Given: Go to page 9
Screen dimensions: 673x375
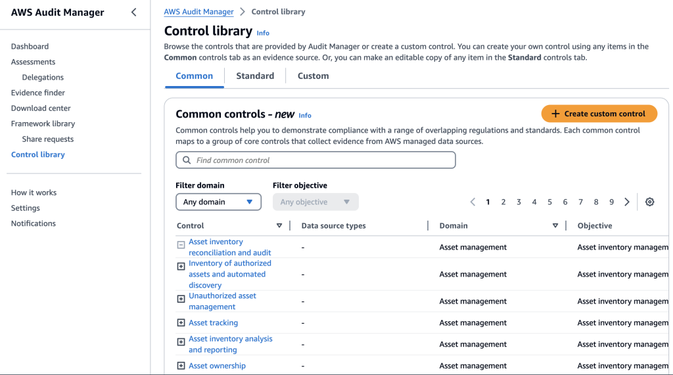Looking at the screenshot, I should click(x=611, y=202).
